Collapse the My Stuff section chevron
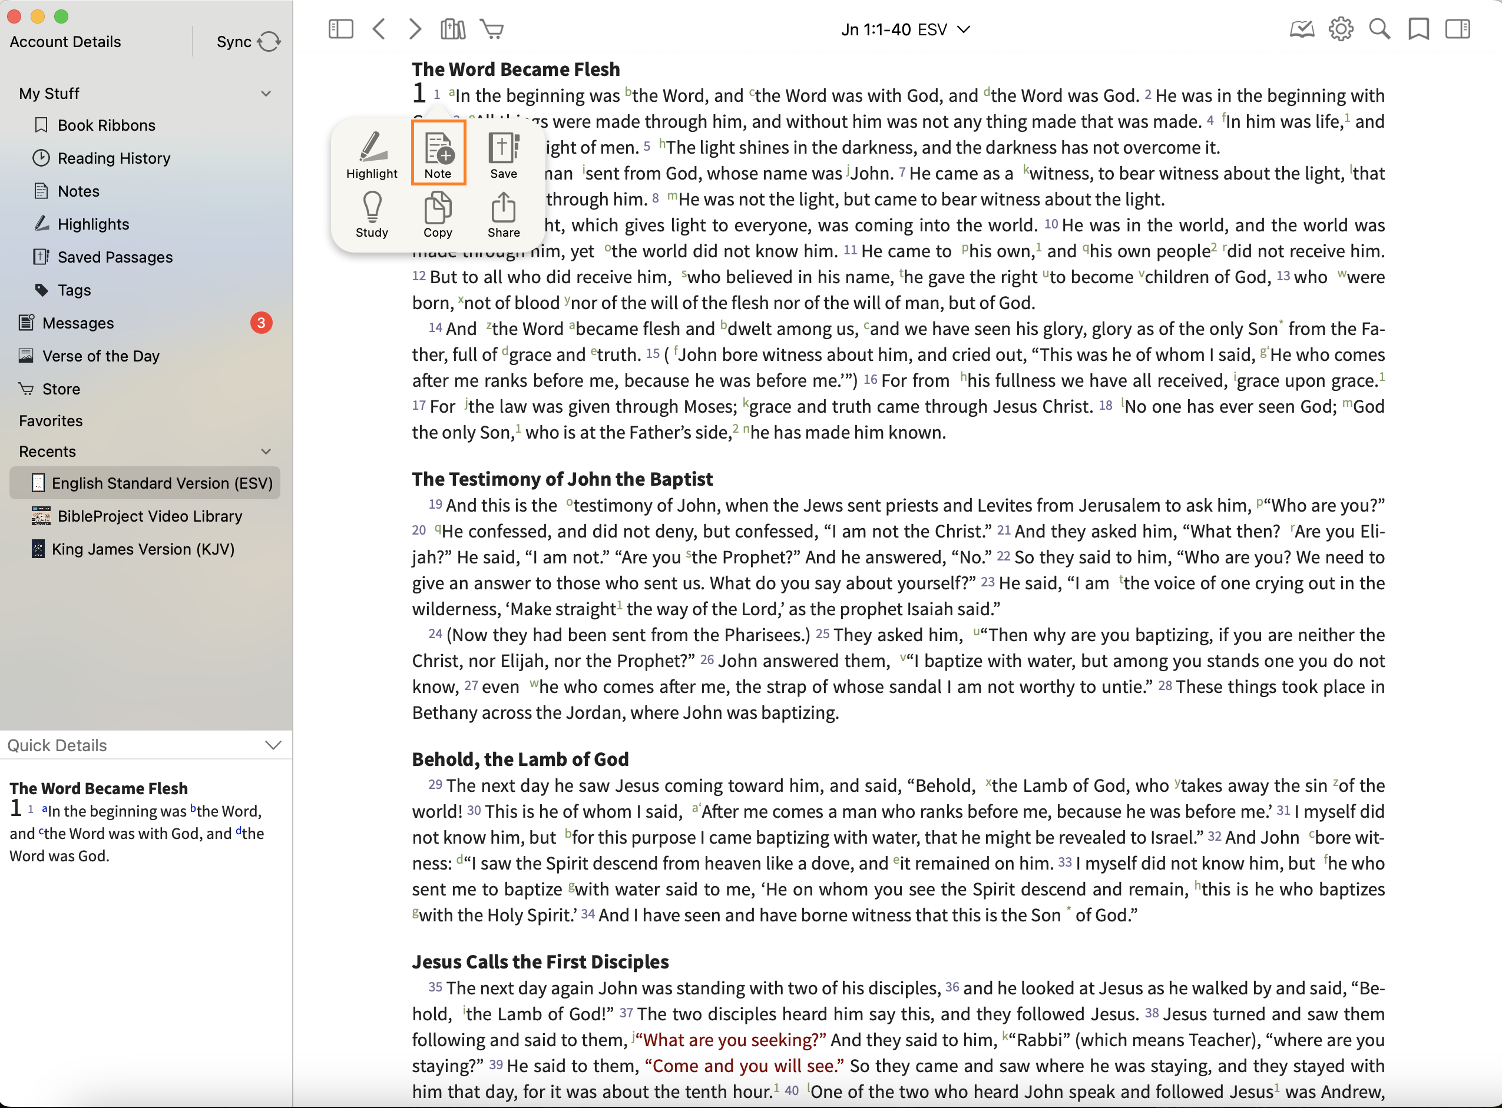 coord(266,93)
